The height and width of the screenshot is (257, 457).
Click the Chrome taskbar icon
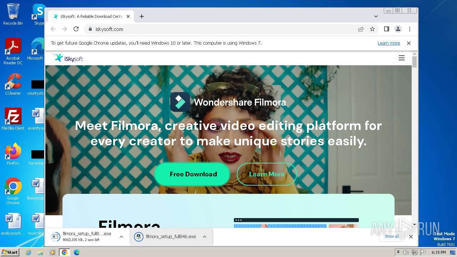(65, 252)
